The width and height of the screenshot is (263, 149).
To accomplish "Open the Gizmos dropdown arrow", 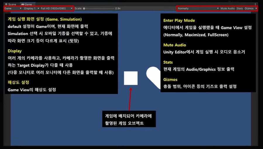I will pyautogui.click(x=256, y=8).
